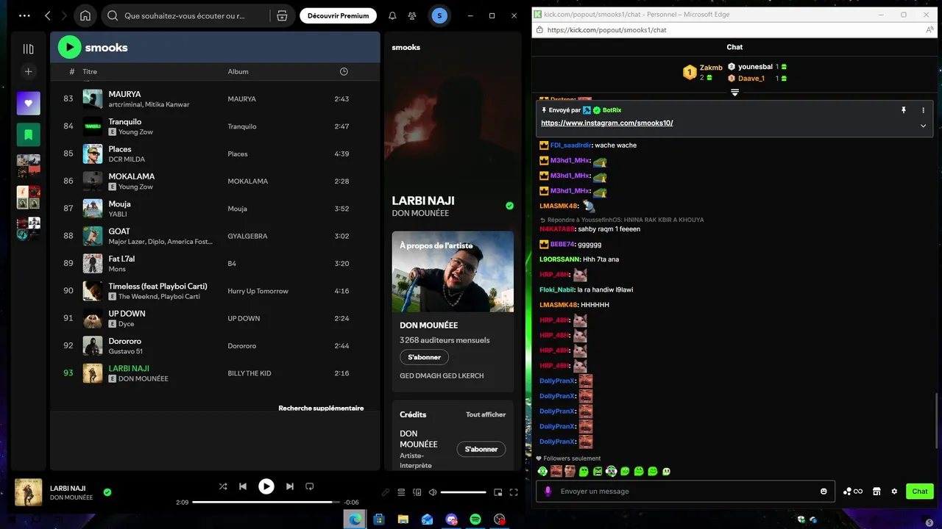Open Your Episodes green bookmark tile
Screen dimensions: 942x529
28,134
